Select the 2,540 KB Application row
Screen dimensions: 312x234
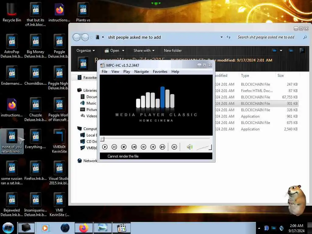(x=257, y=129)
